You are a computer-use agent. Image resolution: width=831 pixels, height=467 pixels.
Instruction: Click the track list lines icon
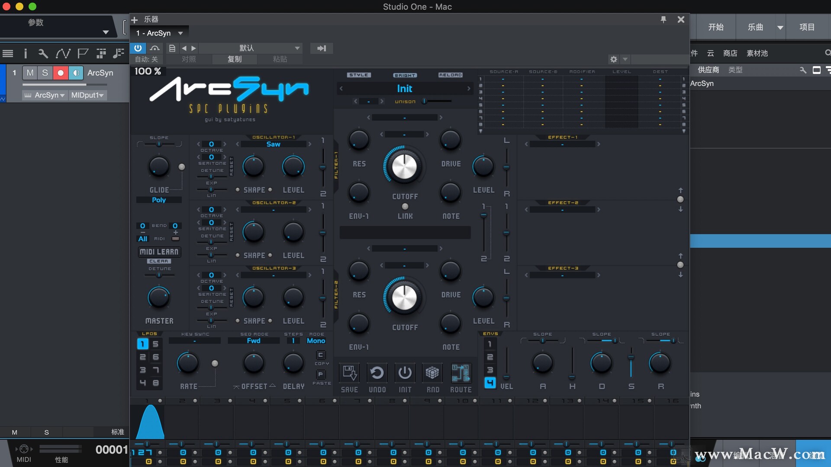tap(8, 54)
